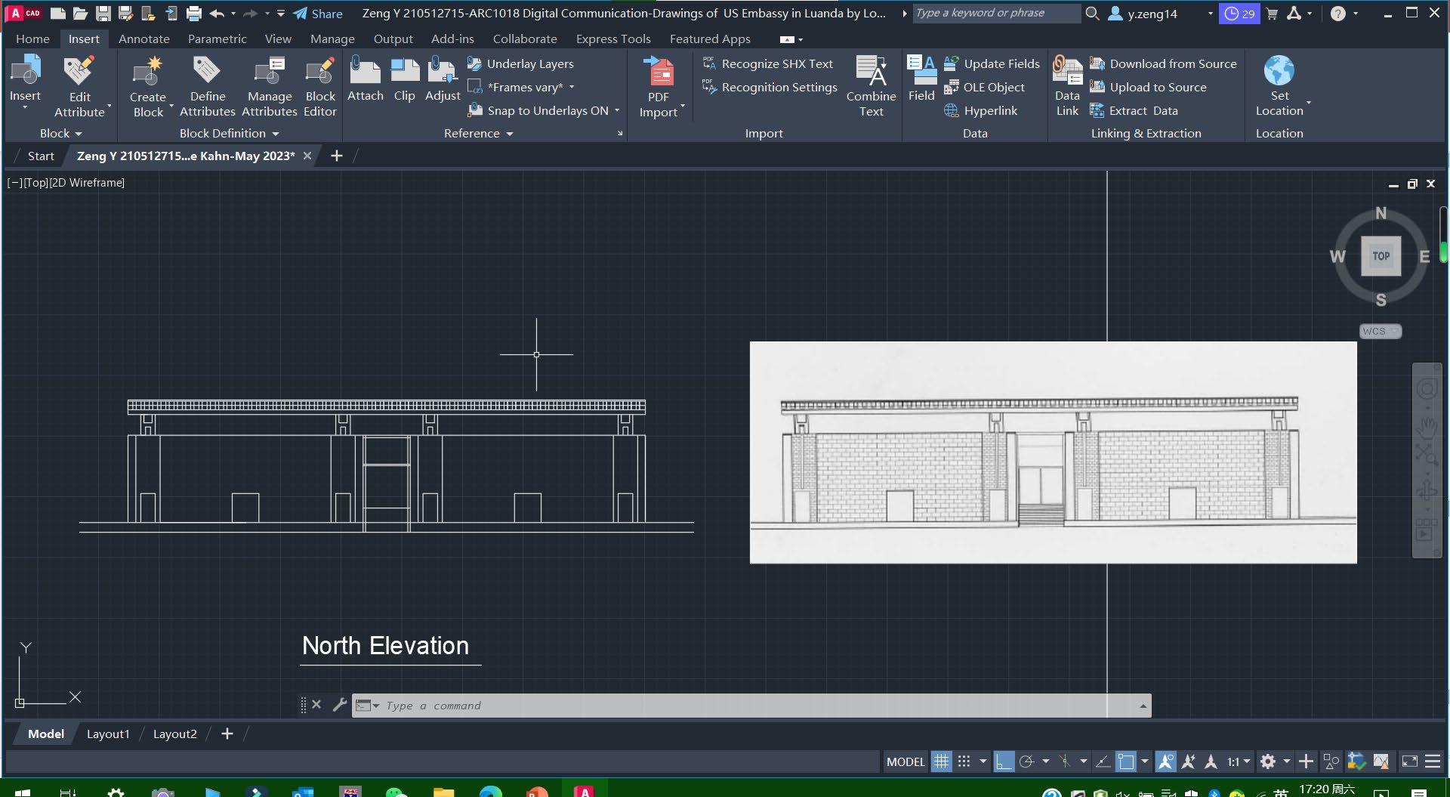The image size is (1450, 797).
Task: Expand the annotation scale 1:1 dropdown
Action: [1247, 761]
